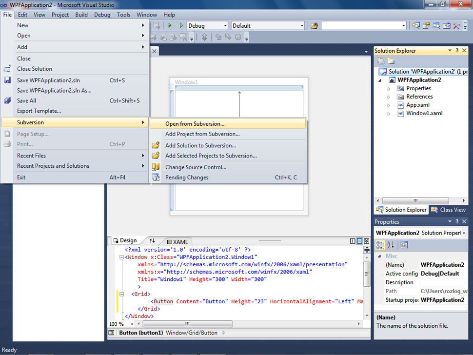Viewport: 473px width, 355px height.
Task: Choose Add Solution to Subversion...
Action: tap(228, 145)
